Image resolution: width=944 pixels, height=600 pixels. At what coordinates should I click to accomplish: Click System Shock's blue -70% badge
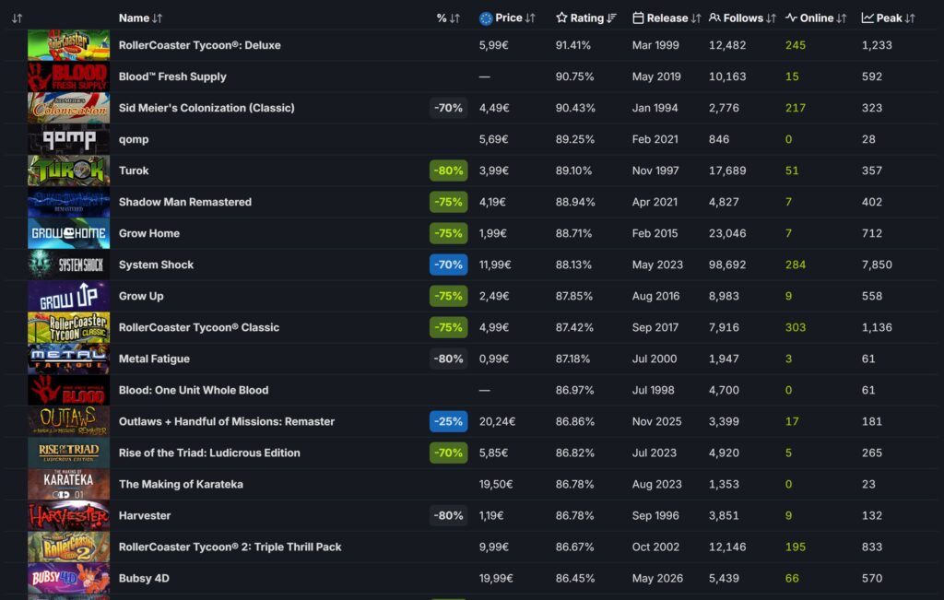[x=449, y=265]
